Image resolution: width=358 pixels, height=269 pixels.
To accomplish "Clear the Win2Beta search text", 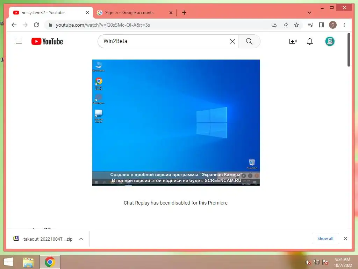I will point(232,41).
